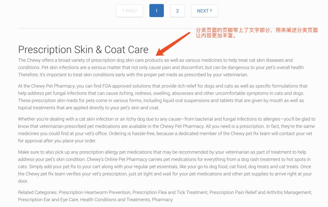Open Prescription Ear and Eye Care link
This screenshot has width=328, height=207.
[x=48, y=200]
